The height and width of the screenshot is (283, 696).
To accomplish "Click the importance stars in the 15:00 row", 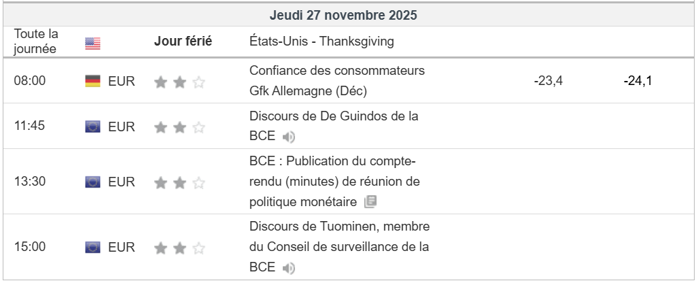I will point(179,248).
